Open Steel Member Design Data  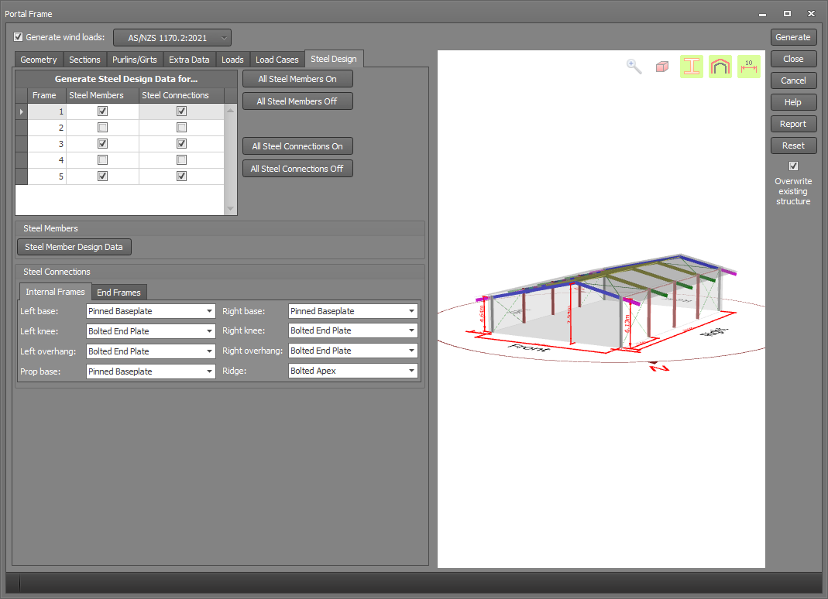pyautogui.click(x=74, y=248)
